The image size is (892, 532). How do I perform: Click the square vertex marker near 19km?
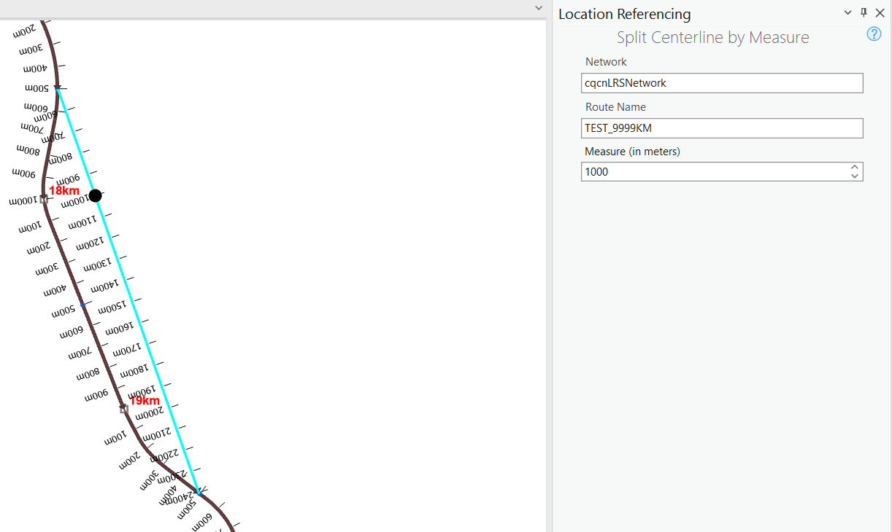pyautogui.click(x=123, y=409)
